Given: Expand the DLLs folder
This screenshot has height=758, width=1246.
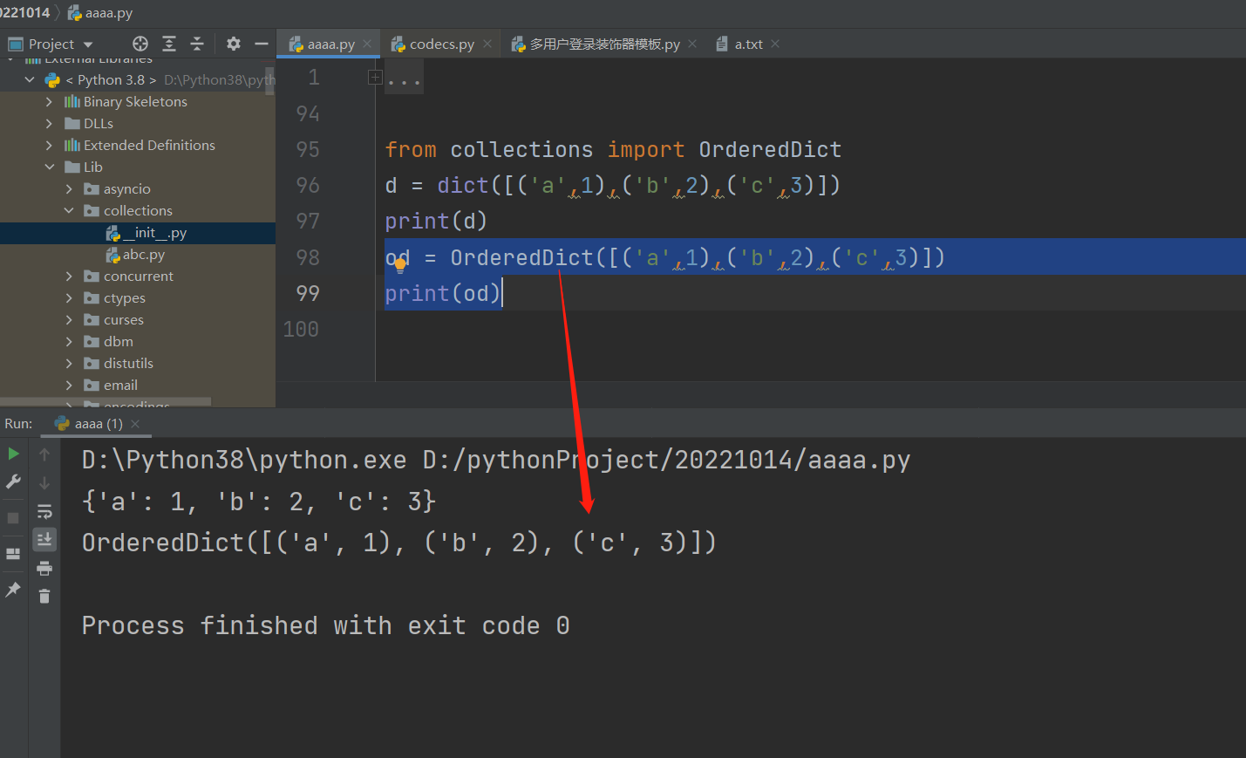Looking at the screenshot, I should point(49,123).
